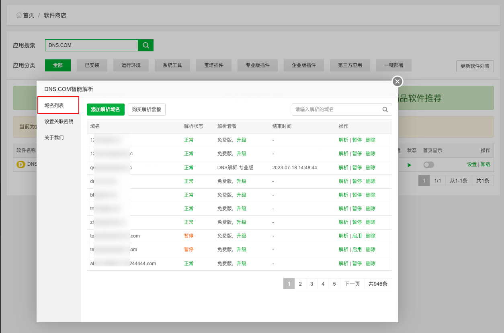Click the 解析套餐 column header
The width and height of the screenshot is (504, 333).
[227, 126]
